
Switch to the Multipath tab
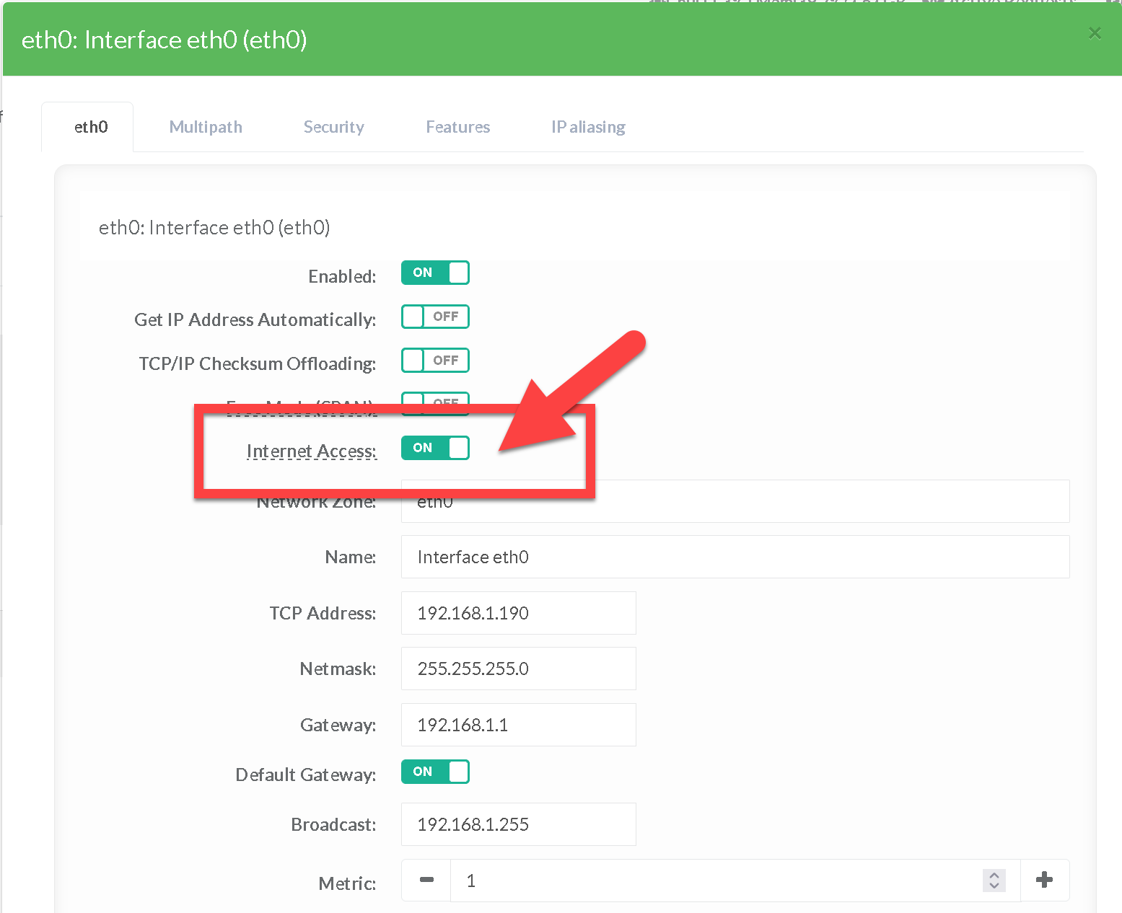(206, 127)
